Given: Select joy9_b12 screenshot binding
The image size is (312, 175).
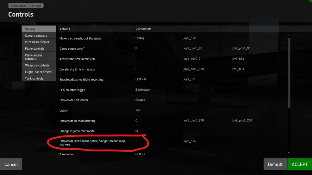Looking at the screenshot, I should [x=190, y=39].
